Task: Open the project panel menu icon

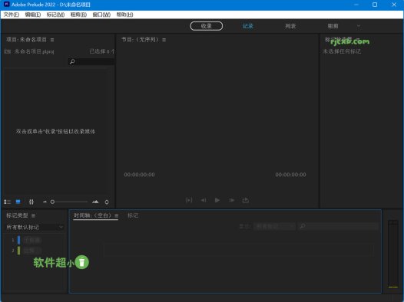Action: pyautogui.click(x=52, y=40)
